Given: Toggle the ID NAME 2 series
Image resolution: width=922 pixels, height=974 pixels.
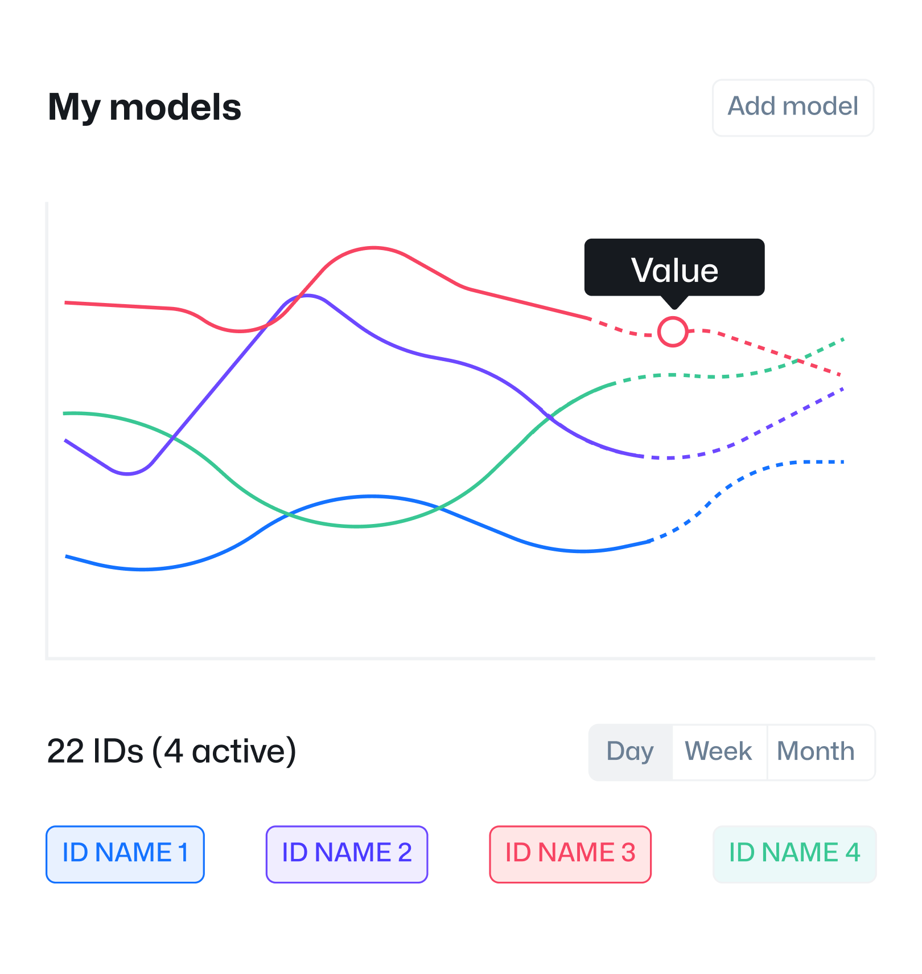Looking at the screenshot, I should coord(346,853).
